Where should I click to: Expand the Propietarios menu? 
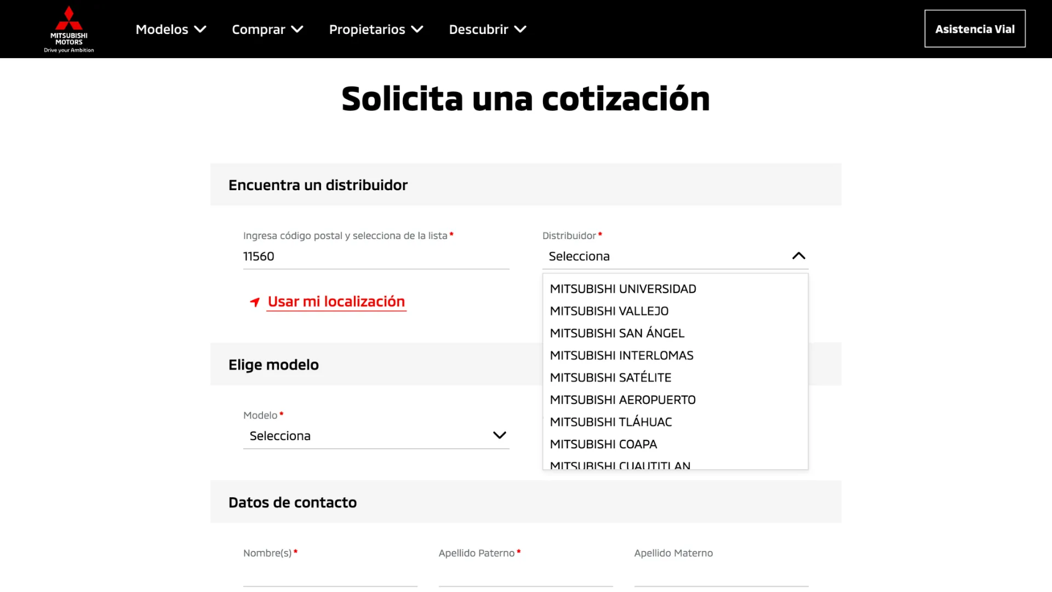376,30
